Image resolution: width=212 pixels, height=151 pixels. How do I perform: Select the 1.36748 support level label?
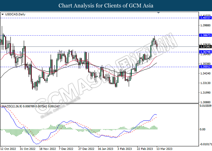point(205,52)
